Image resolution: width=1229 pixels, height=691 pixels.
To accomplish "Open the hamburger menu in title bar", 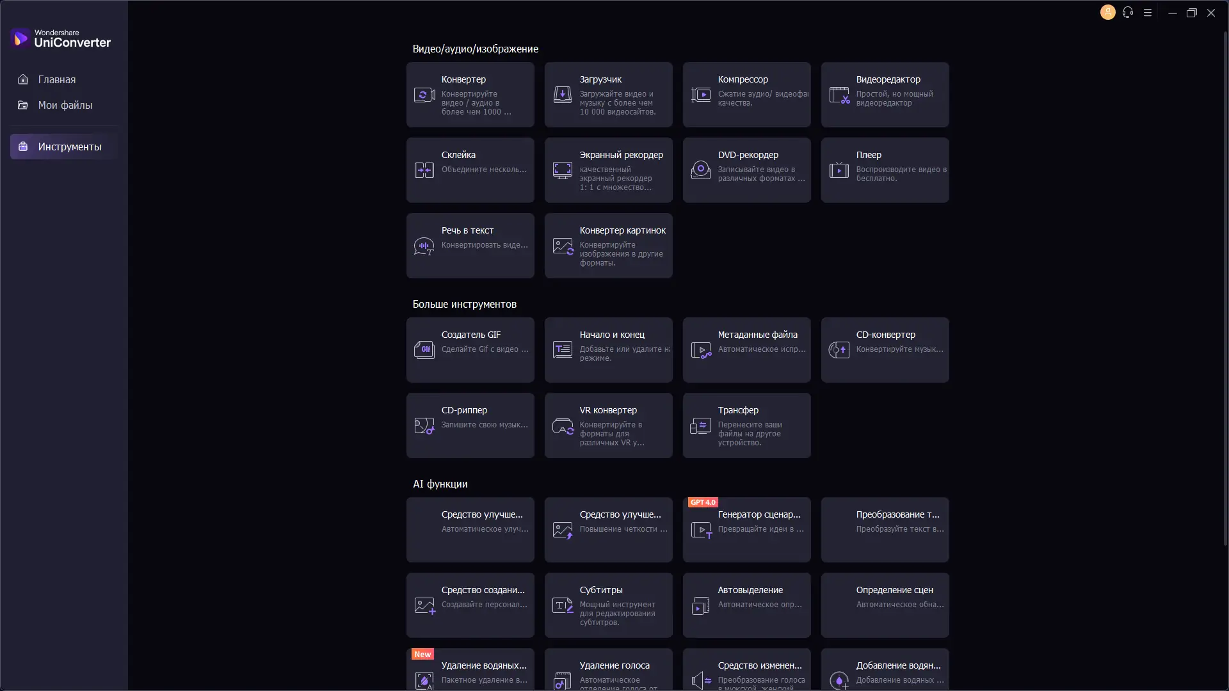I will tap(1148, 13).
